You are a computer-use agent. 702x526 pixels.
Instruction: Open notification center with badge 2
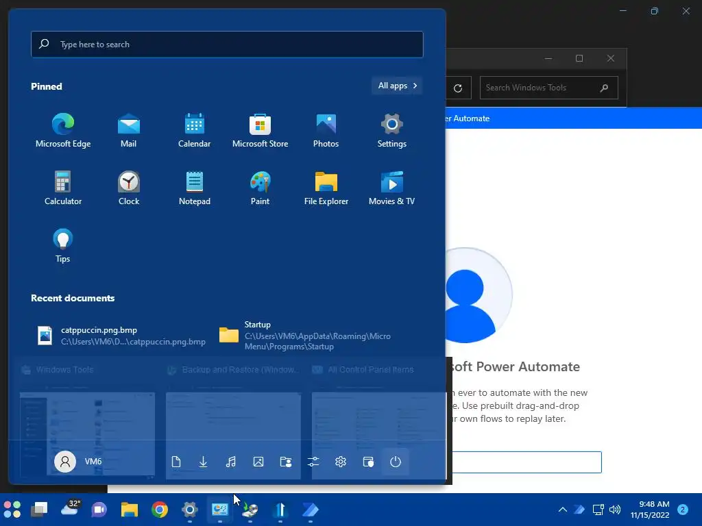click(683, 510)
